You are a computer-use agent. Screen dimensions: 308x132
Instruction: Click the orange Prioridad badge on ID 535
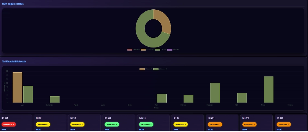tap(284, 124)
